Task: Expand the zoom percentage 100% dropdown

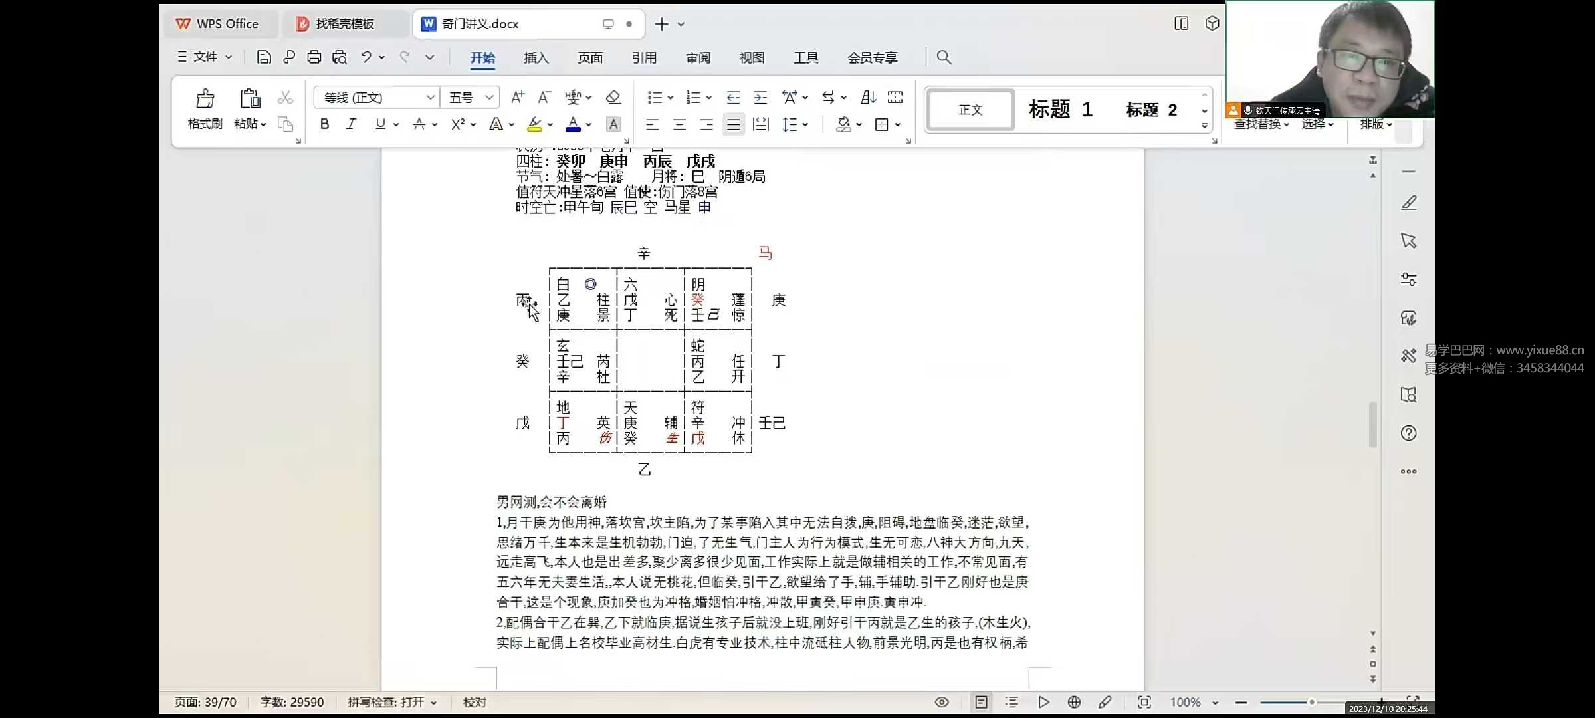Action: 1215,703
